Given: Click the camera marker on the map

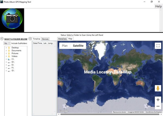Looking at the screenshot, I should pyautogui.click(x=110, y=74).
